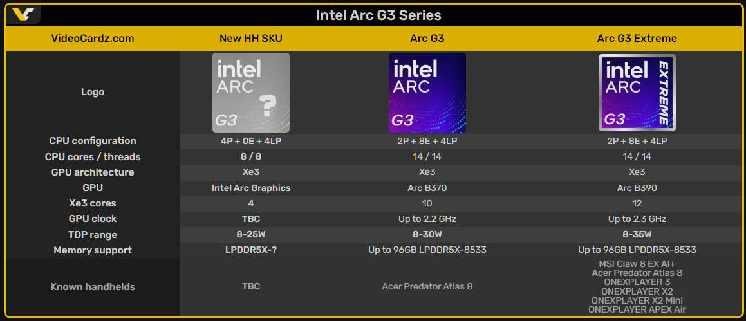Click the Arc B370 GPU cell
The image size is (746, 321).
click(427, 188)
